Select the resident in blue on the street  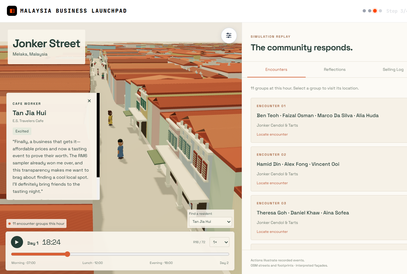(121, 149)
